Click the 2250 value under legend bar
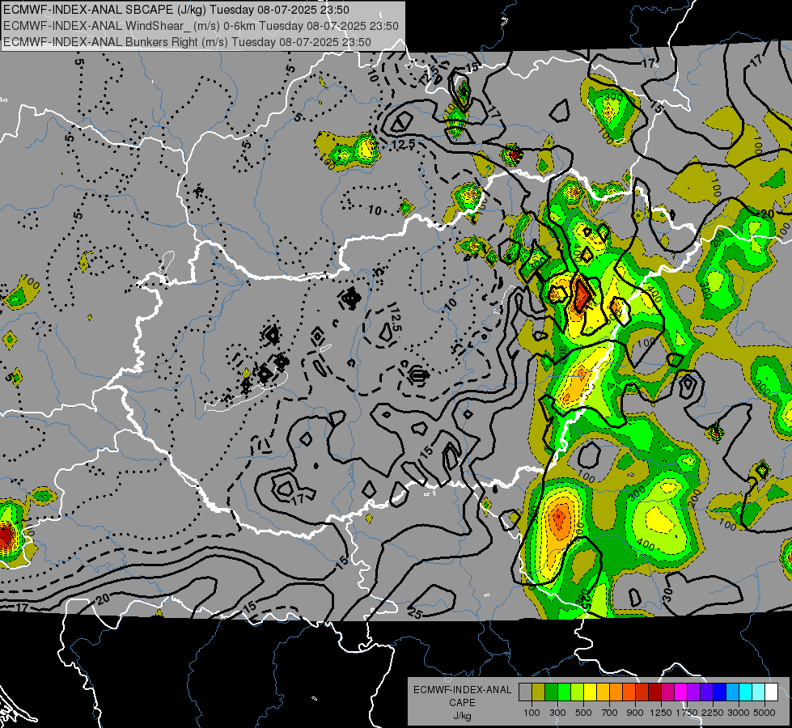 click(x=713, y=713)
